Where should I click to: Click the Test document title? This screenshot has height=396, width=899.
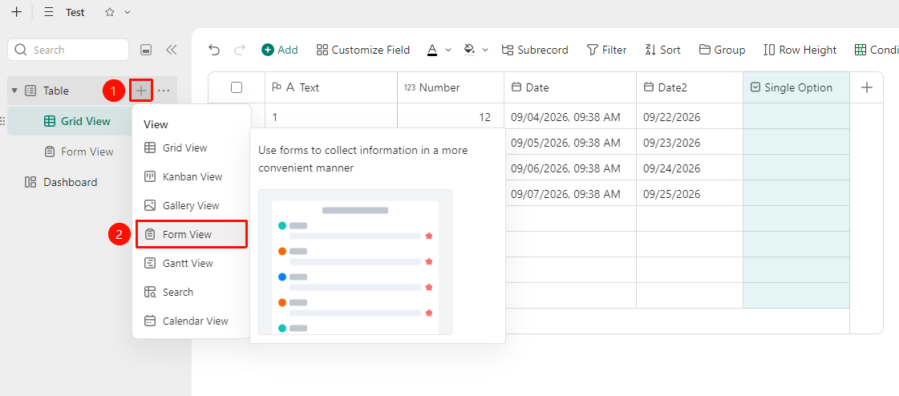75,12
